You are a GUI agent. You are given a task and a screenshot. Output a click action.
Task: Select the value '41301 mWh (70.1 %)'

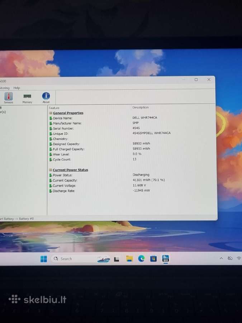[149, 180]
